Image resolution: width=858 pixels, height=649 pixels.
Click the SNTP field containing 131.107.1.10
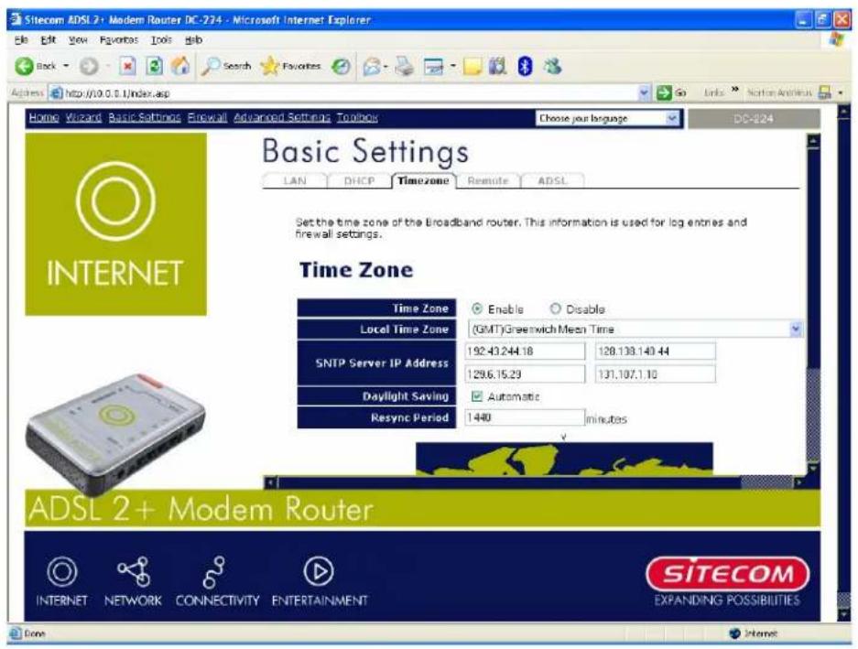pos(655,374)
